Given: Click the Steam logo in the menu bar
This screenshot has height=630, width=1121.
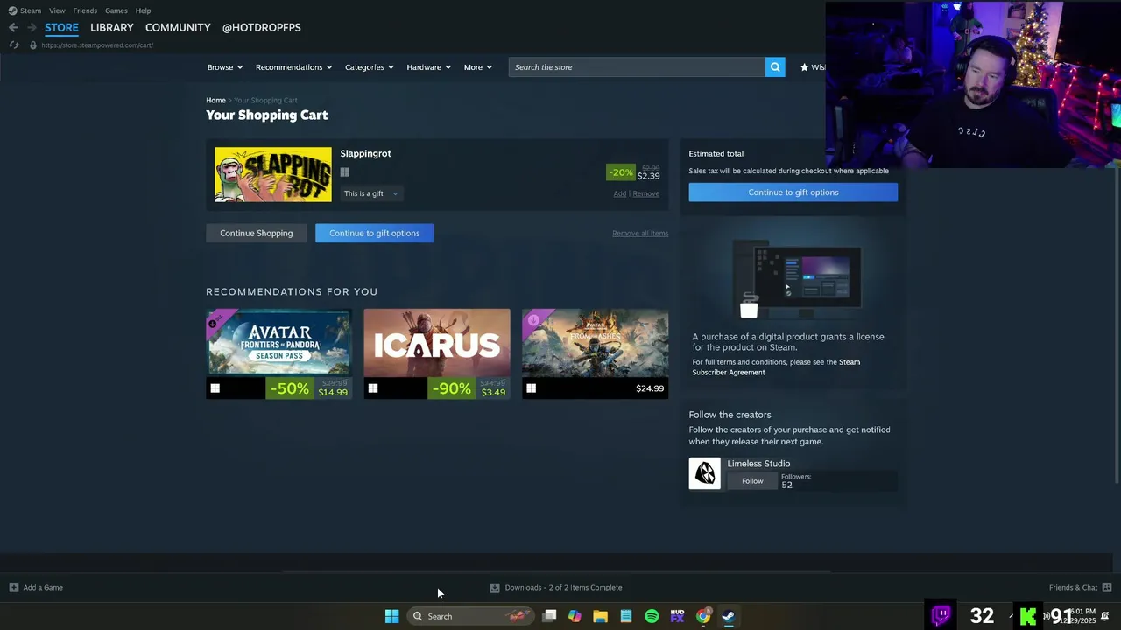Looking at the screenshot, I should [12, 10].
